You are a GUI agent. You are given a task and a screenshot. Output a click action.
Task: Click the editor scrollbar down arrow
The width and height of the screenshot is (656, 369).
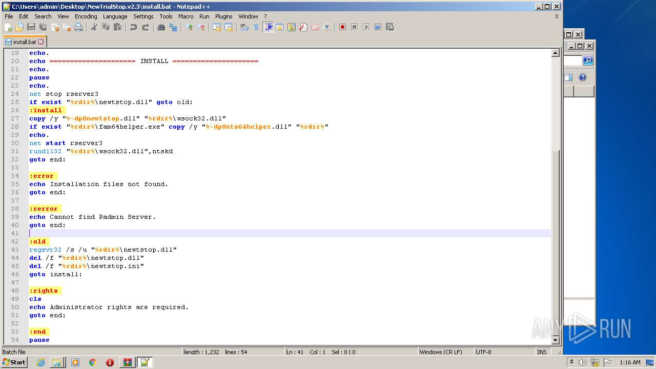(x=555, y=340)
